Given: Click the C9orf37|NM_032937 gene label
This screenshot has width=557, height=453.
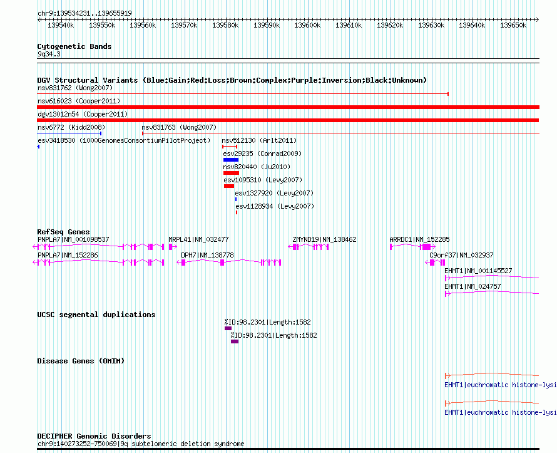Looking at the screenshot, I should pos(461,255).
